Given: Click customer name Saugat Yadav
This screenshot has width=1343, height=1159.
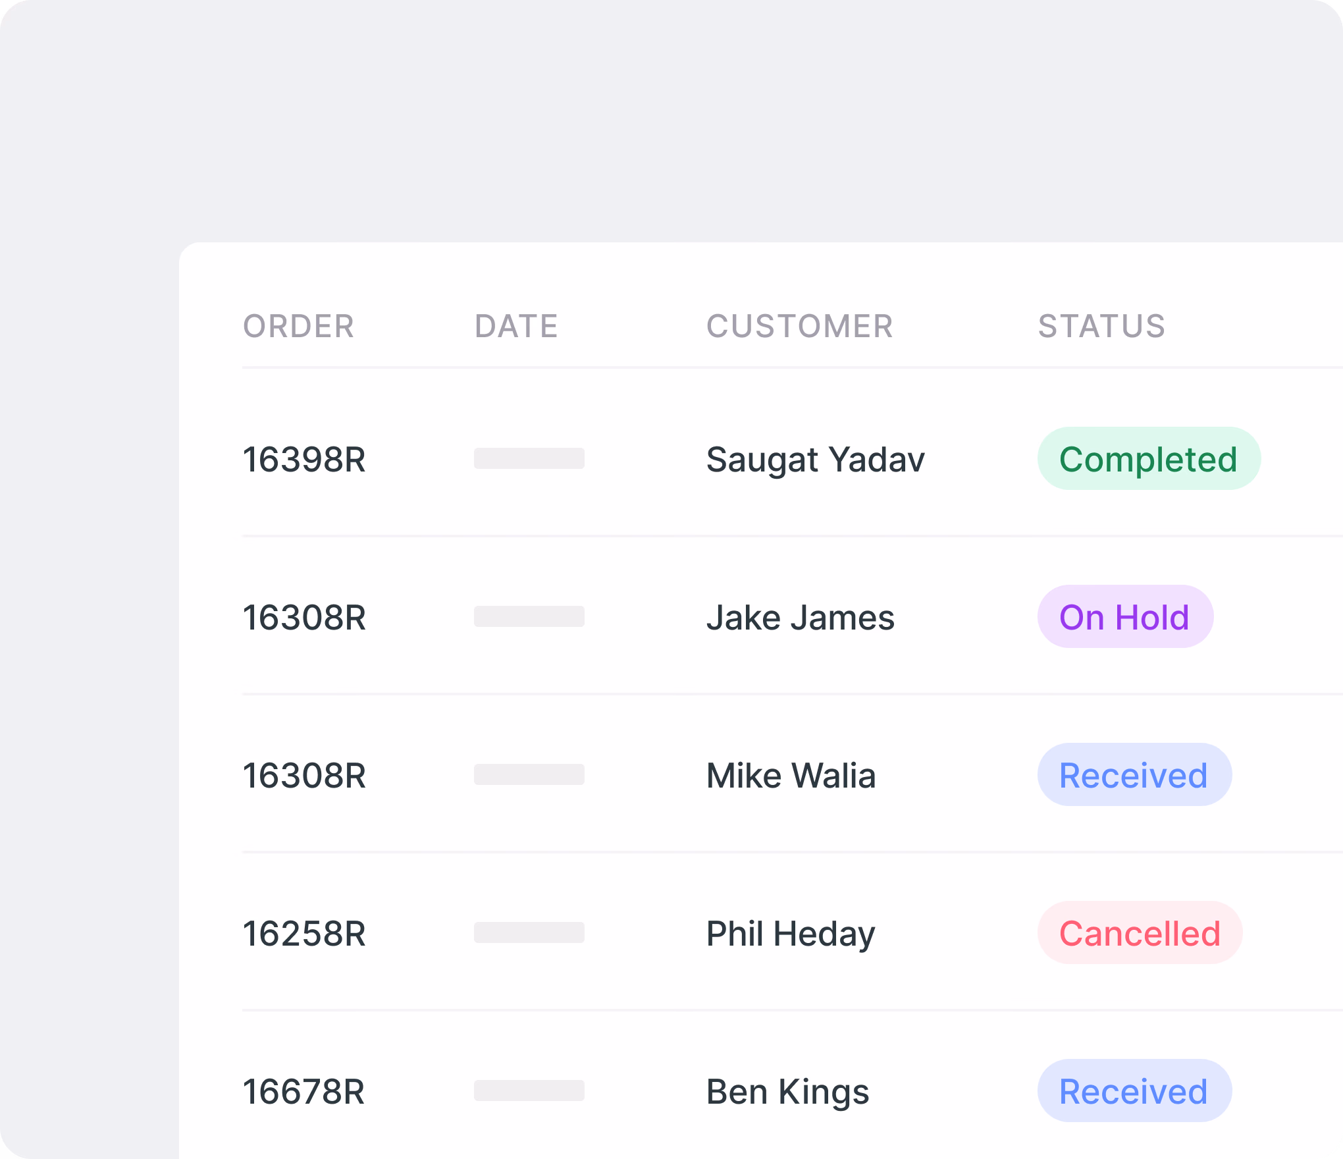Looking at the screenshot, I should (815, 459).
